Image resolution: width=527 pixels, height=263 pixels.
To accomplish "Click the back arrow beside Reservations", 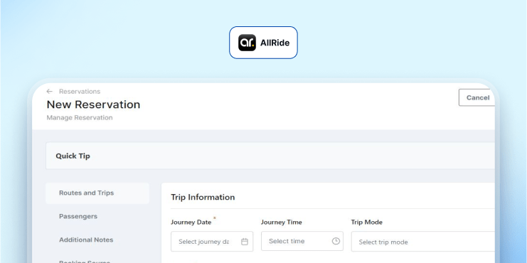I will (x=49, y=92).
